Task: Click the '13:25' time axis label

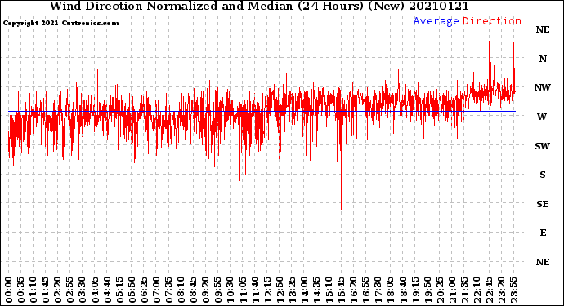Action: [292, 290]
